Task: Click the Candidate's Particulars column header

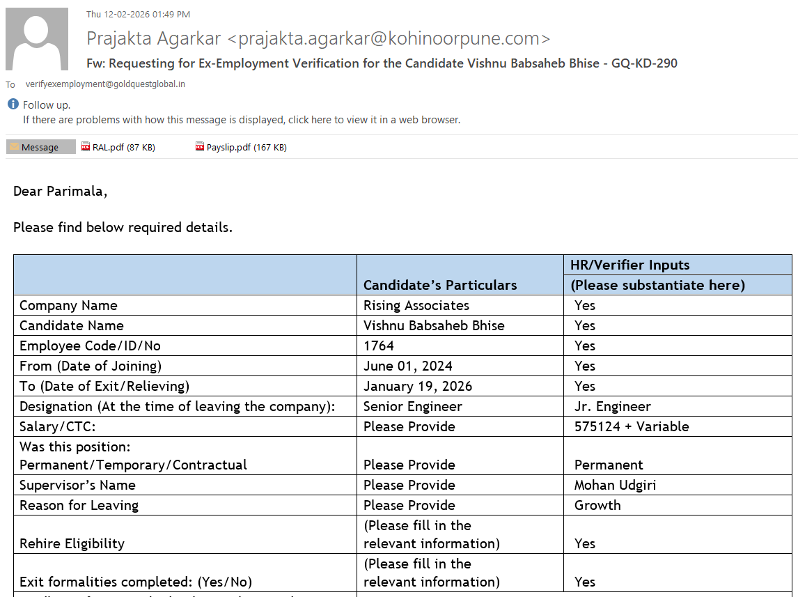Action: 440,285
